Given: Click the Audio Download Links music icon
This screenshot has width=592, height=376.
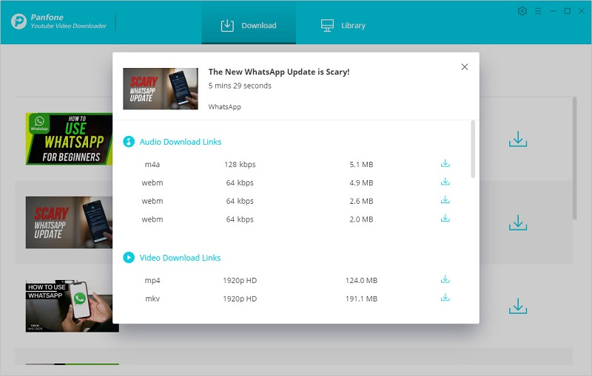Looking at the screenshot, I should (129, 142).
